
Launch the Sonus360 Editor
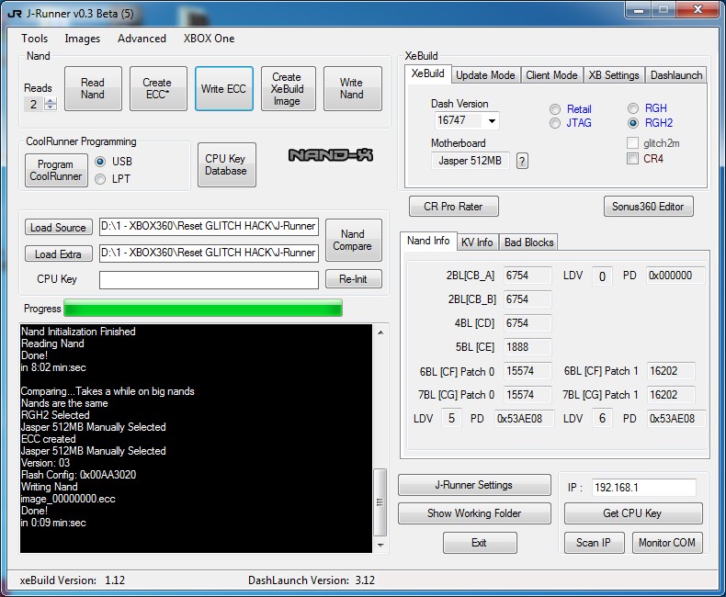(648, 207)
